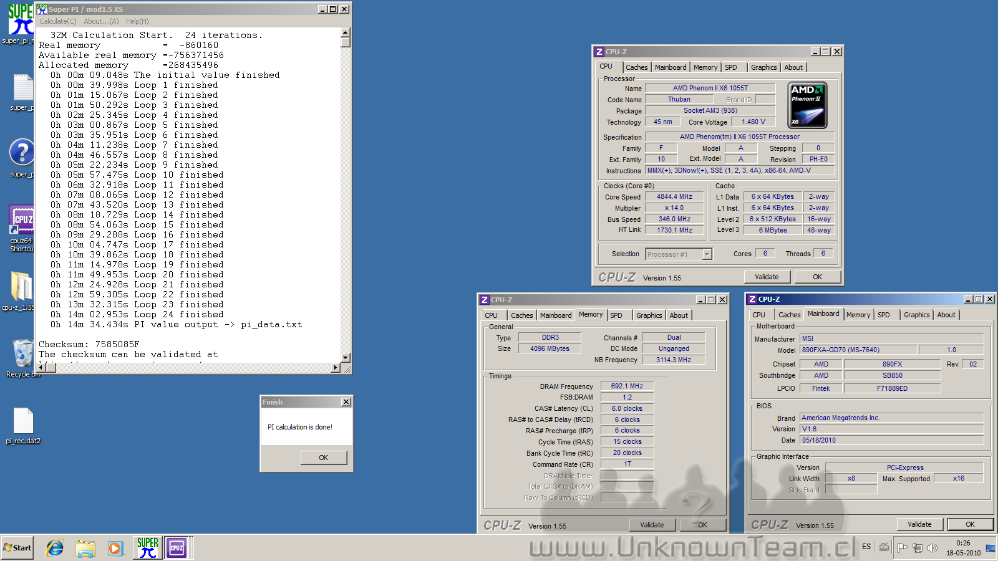Screen dimensions: 998x561
Task: Select Graphics tab in Mainboard CPU-Z window
Action: pyautogui.click(x=916, y=315)
